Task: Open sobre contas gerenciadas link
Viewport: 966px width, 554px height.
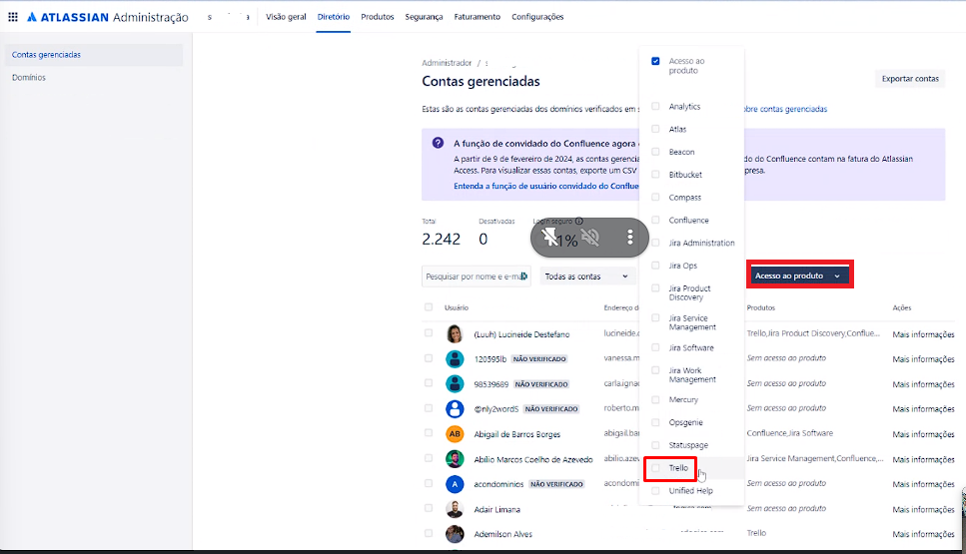Action: (x=785, y=109)
